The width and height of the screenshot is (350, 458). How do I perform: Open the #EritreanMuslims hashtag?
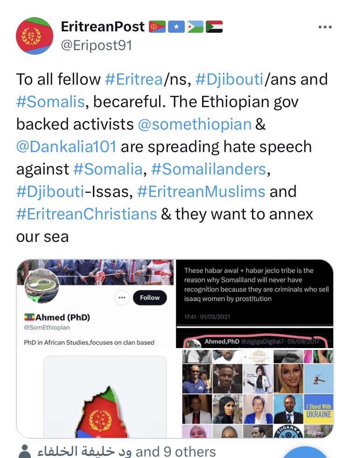201,192
